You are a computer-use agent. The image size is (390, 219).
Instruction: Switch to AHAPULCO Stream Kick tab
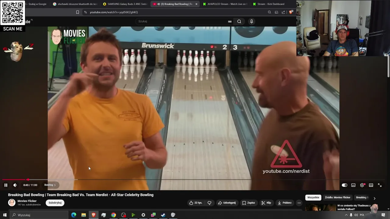click(x=225, y=4)
